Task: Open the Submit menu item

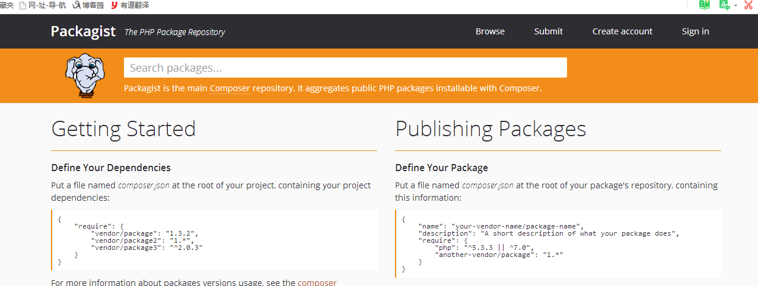Action: point(549,31)
